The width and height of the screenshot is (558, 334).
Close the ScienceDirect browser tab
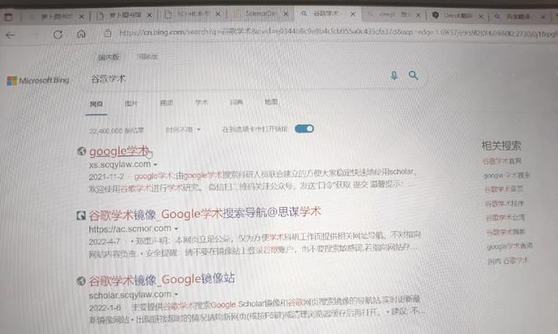coord(286,14)
